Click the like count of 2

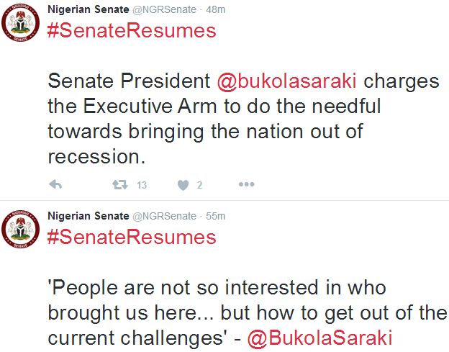199,186
